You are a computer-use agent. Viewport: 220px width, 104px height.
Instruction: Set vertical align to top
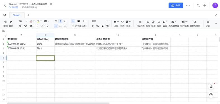[56, 21]
